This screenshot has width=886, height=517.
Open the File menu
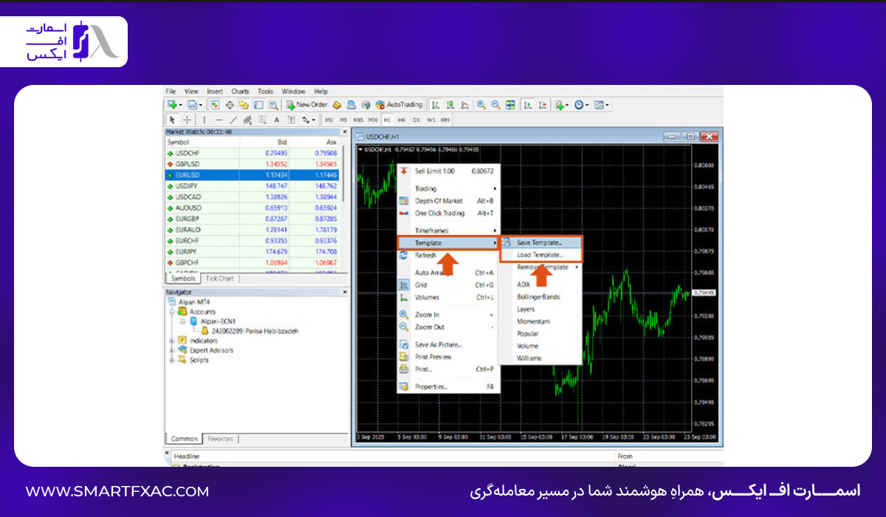tap(171, 92)
